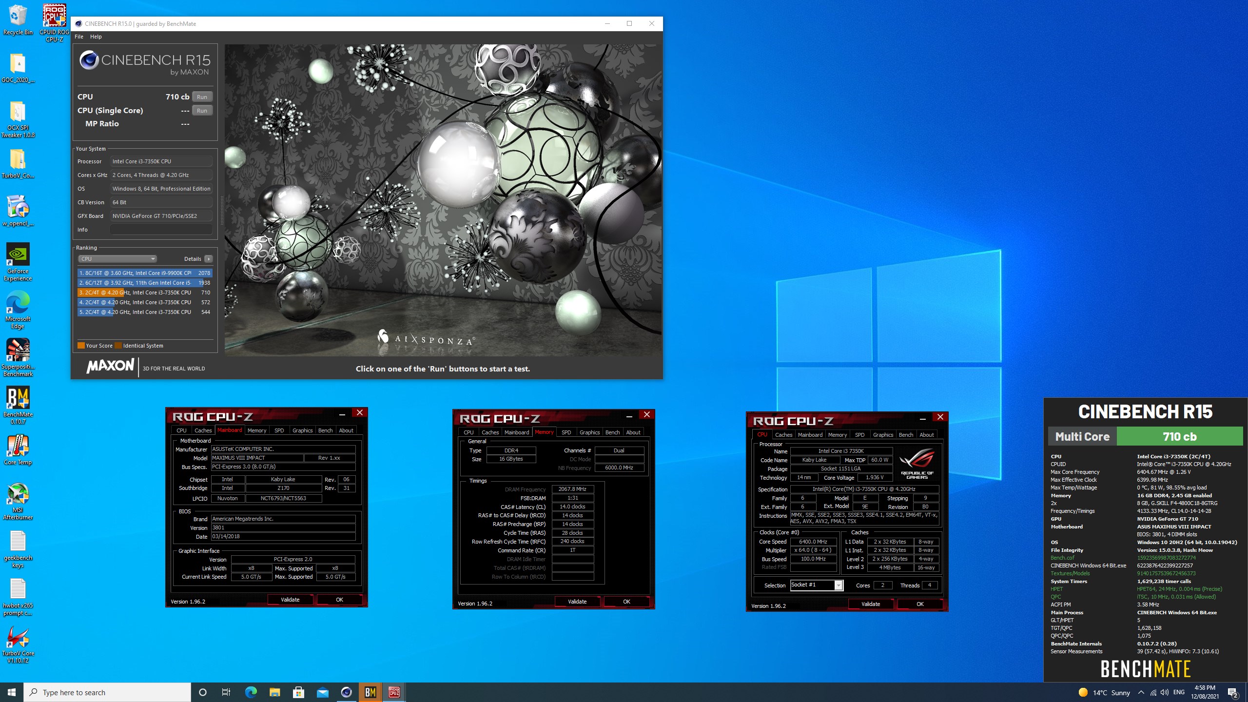
Task: Switch to Caches tab in Mainboard CPU-Z window
Action: point(203,430)
